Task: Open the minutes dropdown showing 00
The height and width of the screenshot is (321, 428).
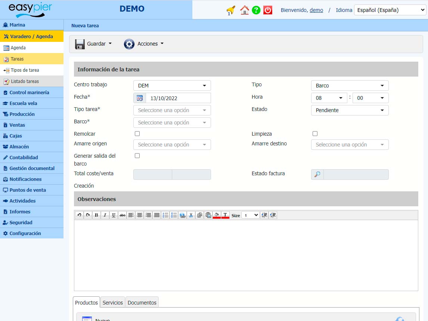Action: [370, 98]
